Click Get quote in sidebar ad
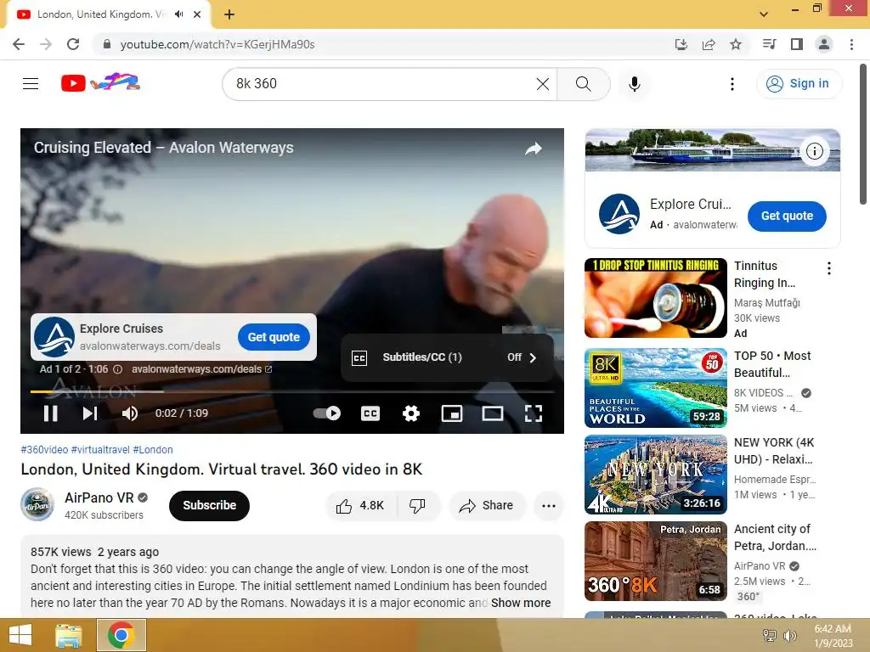Viewport: 870px width, 652px height. coord(787,216)
